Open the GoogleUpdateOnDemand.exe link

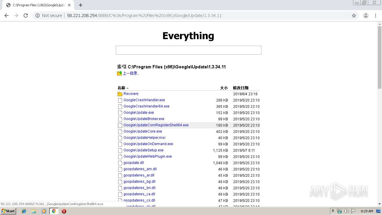(x=148, y=144)
